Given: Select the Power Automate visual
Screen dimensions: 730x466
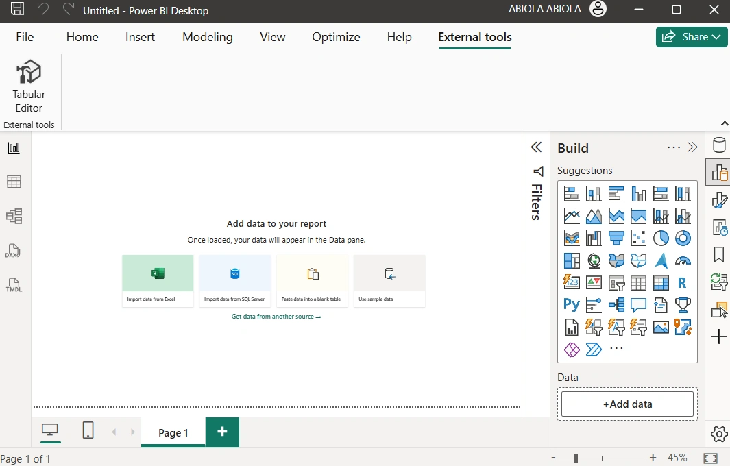Looking at the screenshot, I should pos(594,349).
